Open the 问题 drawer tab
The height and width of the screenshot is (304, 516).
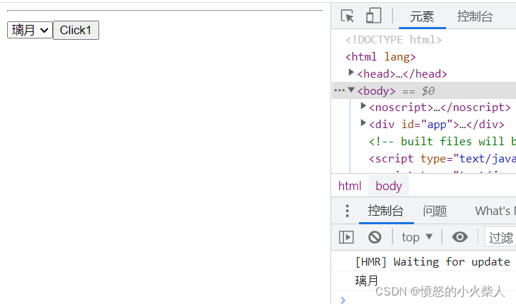435,211
